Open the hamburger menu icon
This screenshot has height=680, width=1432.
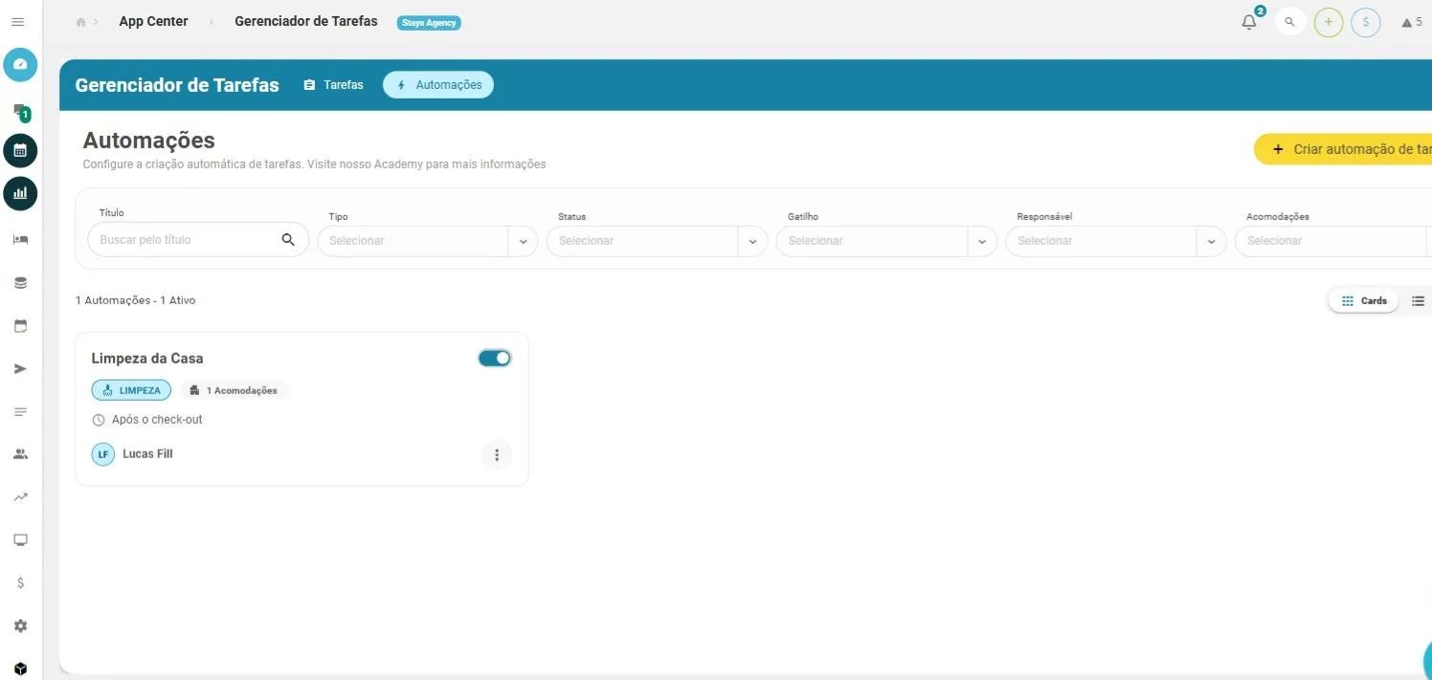[x=18, y=21]
